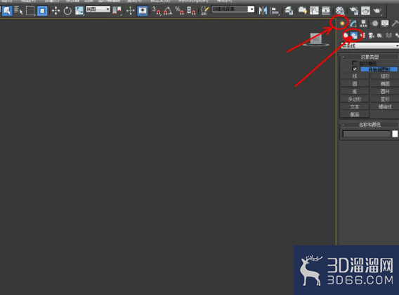Open the Material Editor
The width and height of the screenshot is (399, 295).
click(340, 11)
